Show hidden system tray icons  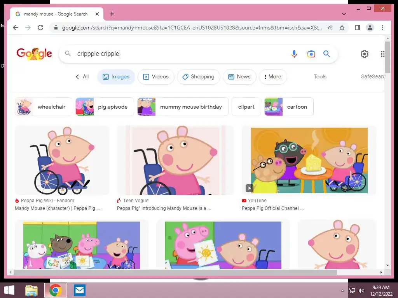342,290
